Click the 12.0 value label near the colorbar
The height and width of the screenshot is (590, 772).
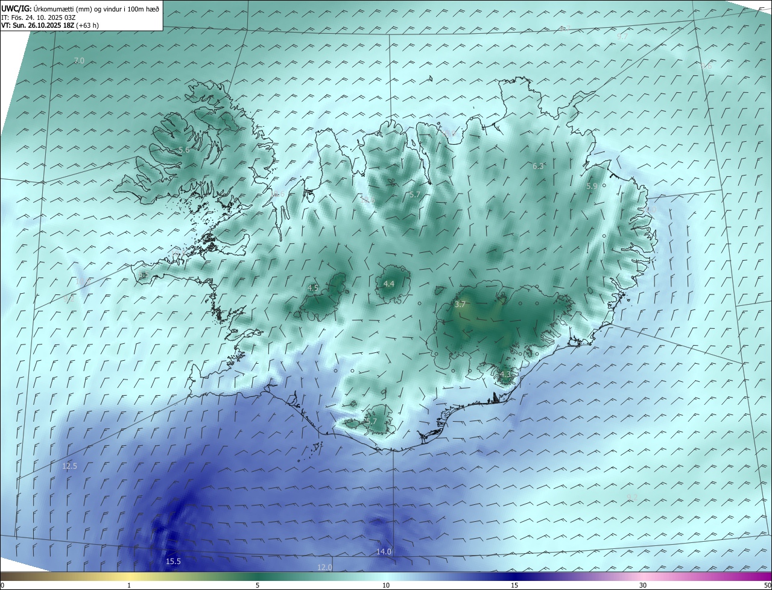pos(325,567)
